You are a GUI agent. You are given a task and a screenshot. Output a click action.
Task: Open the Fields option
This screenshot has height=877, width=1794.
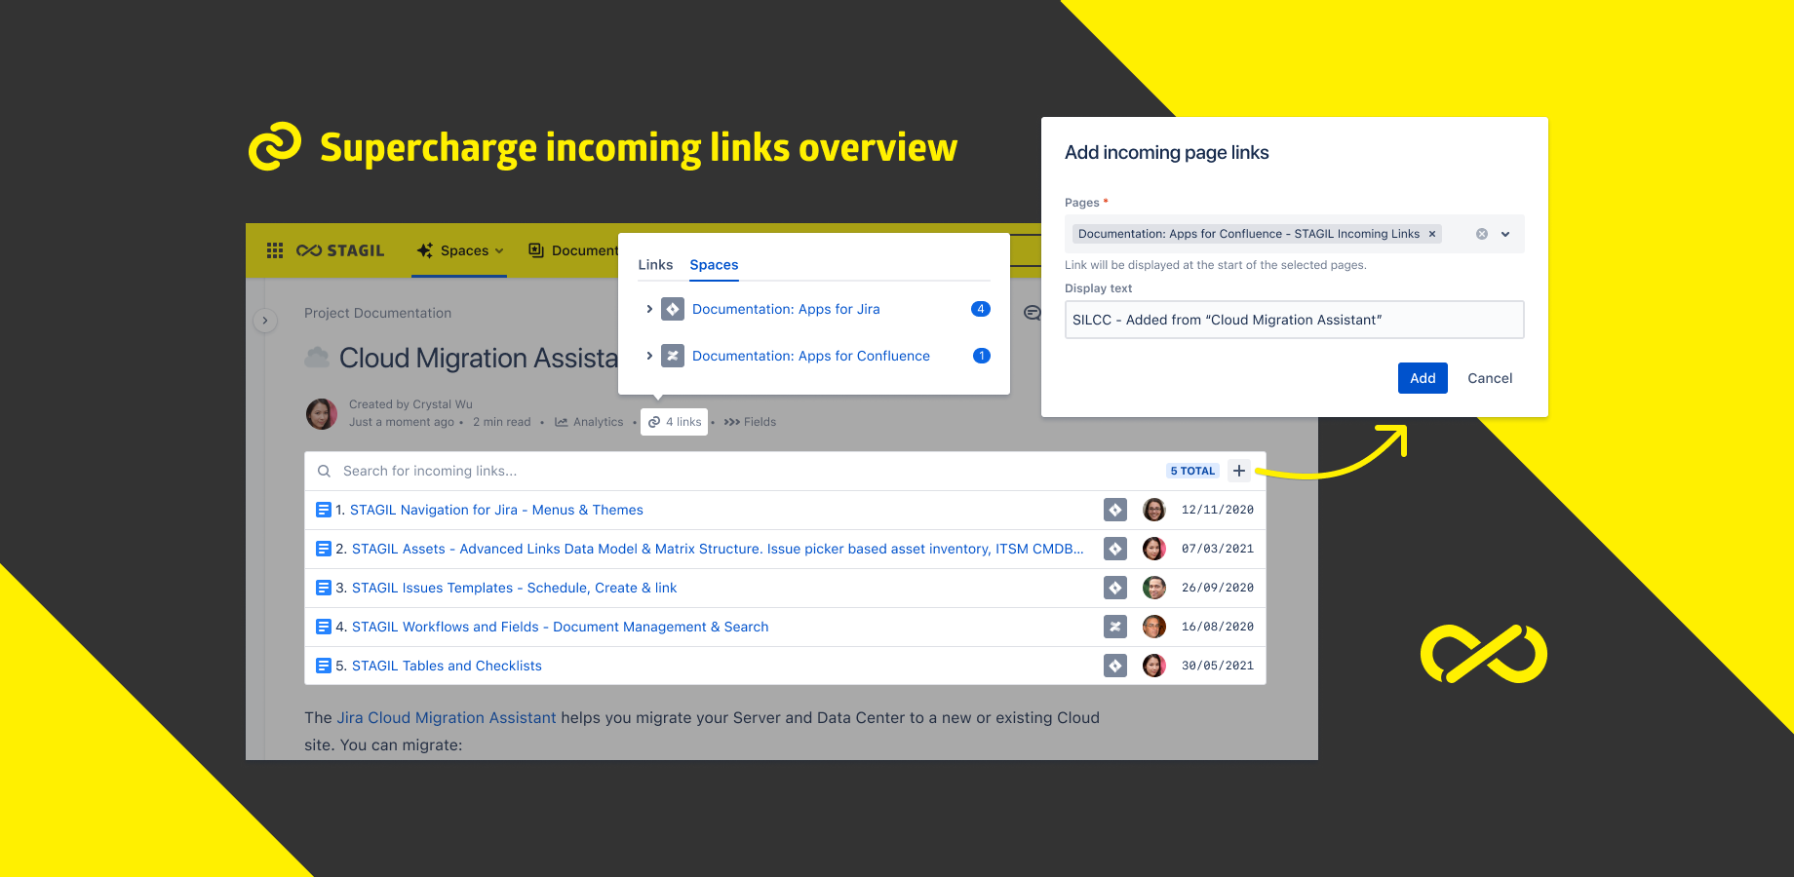pyautogui.click(x=750, y=422)
